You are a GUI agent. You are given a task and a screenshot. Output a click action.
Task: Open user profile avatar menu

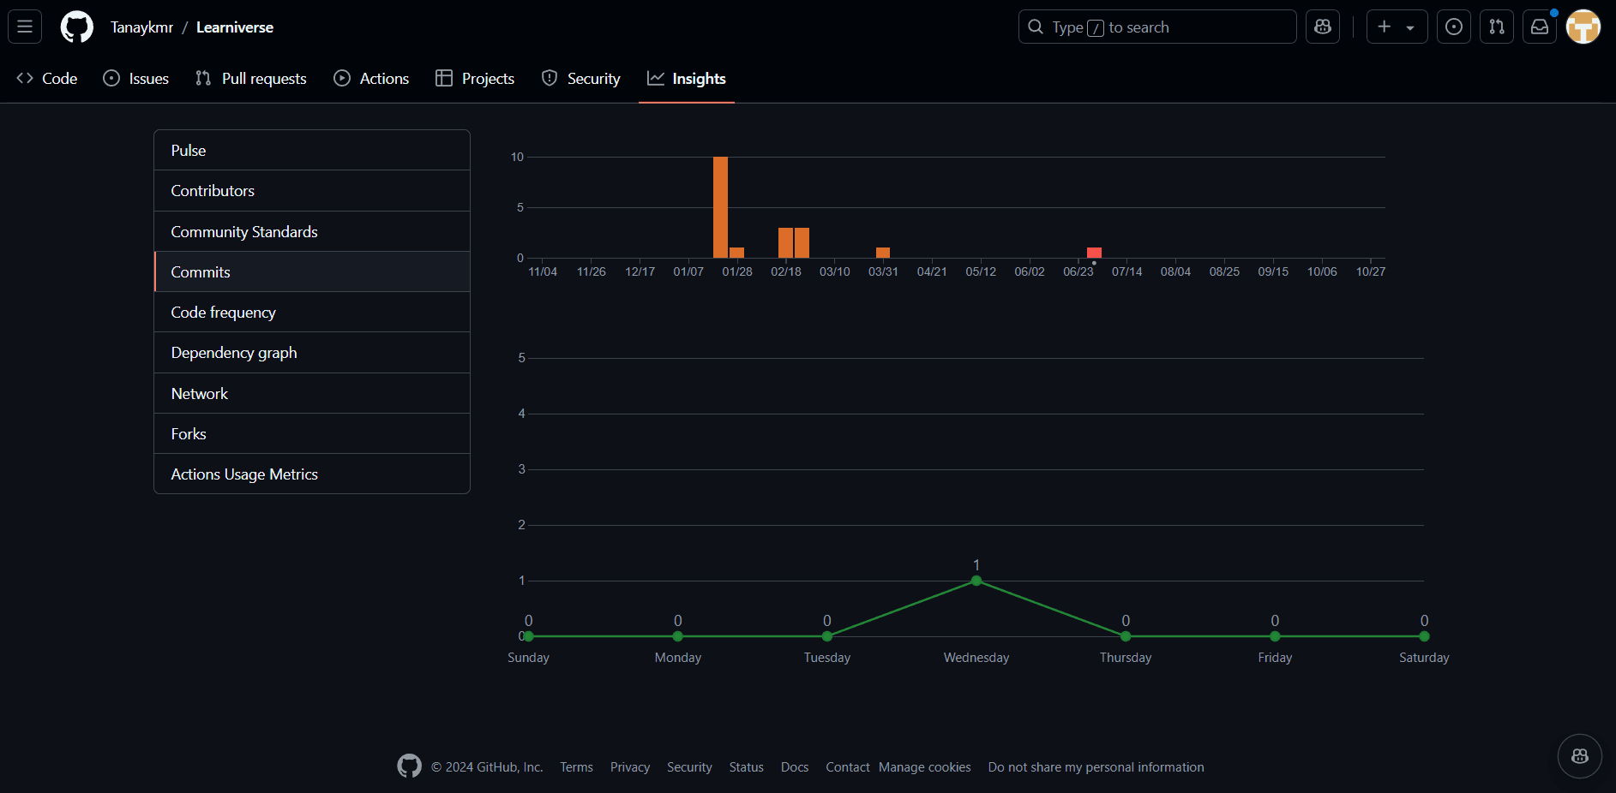coord(1583,27)
